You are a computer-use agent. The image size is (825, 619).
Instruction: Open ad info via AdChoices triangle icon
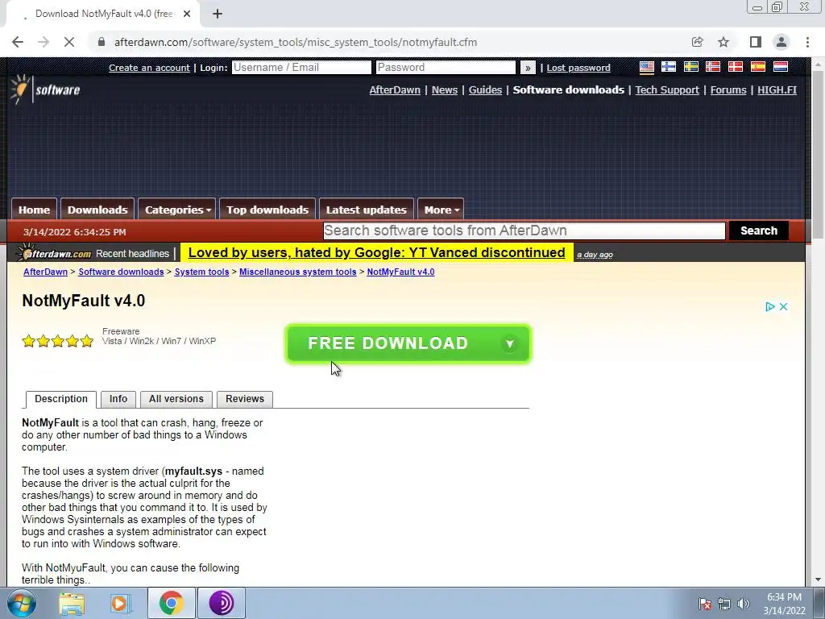pos(769,307)
